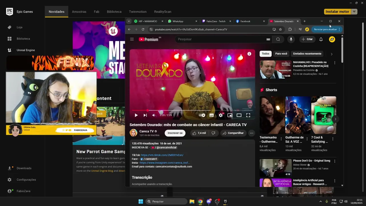The image size is (366, 206).
Task: Select Enviados recentemente filter chip
Action: (x=307, y=54)
